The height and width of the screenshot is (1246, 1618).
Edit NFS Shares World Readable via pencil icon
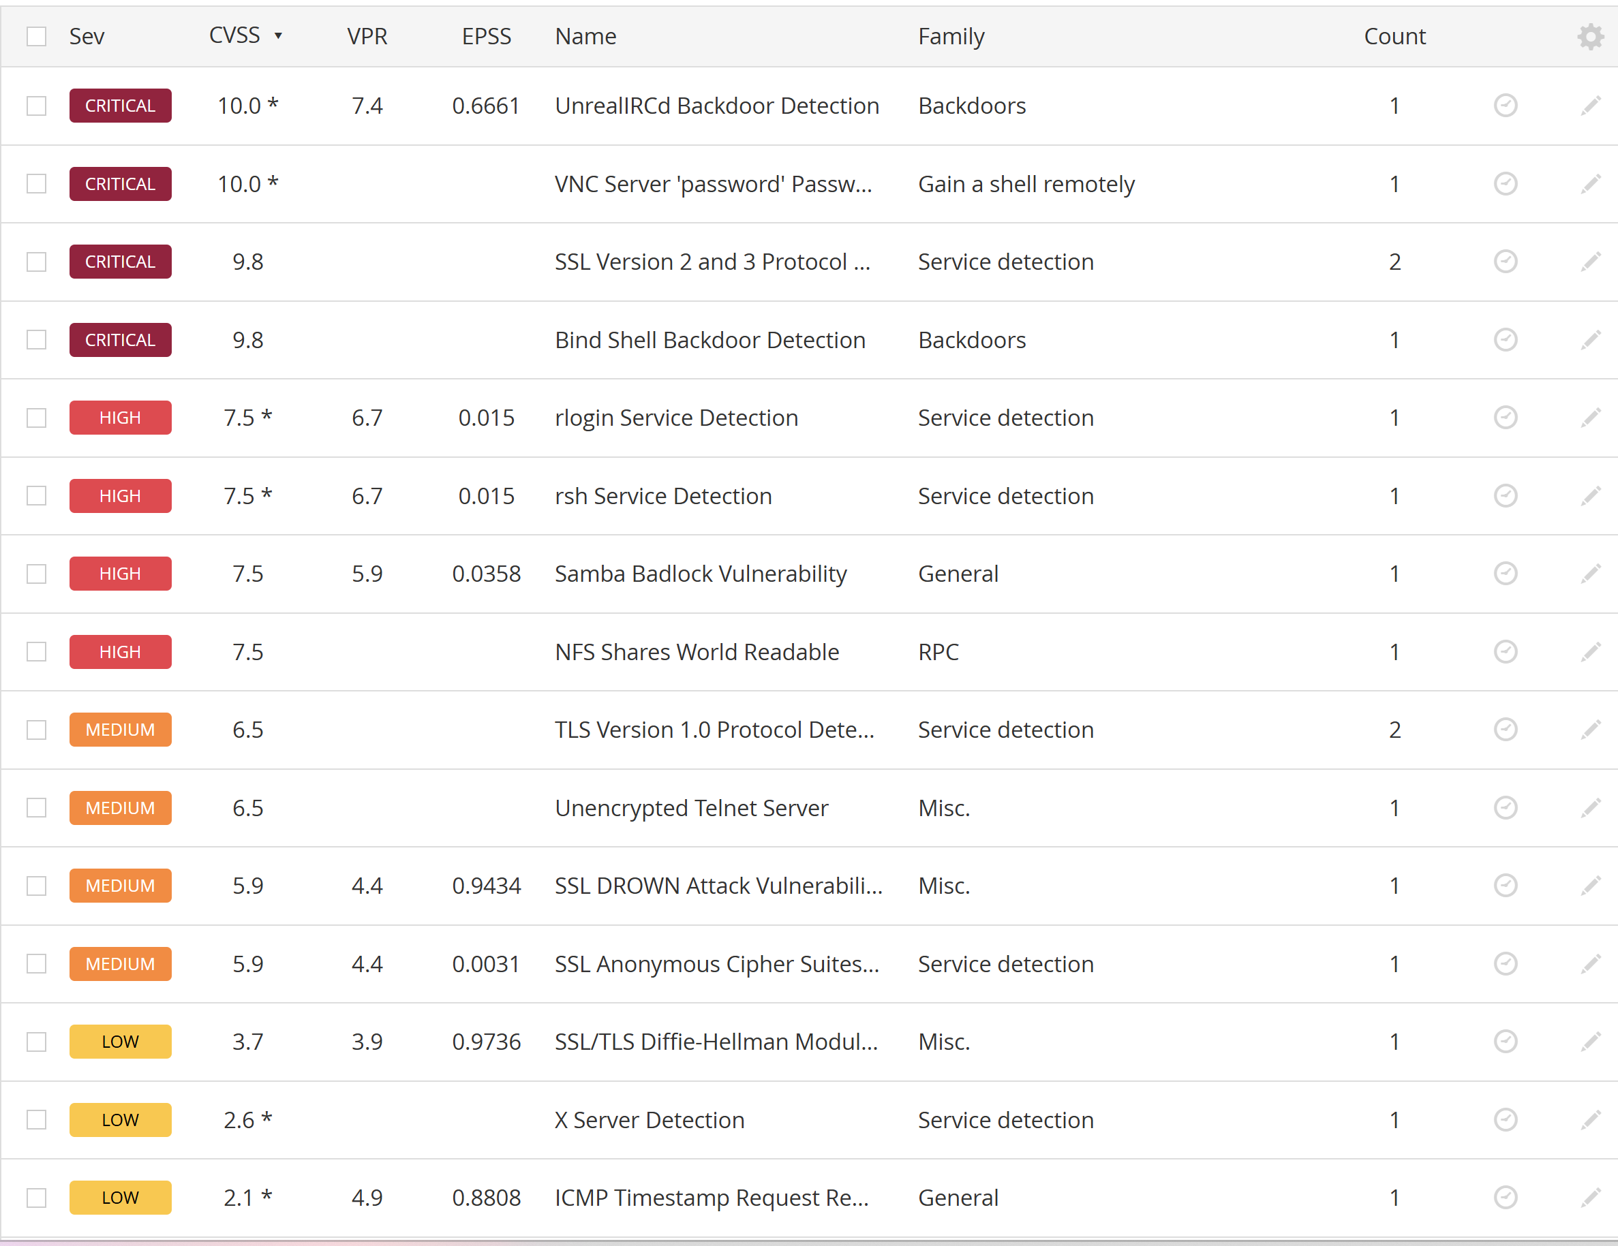click(x=1590, y=651)
